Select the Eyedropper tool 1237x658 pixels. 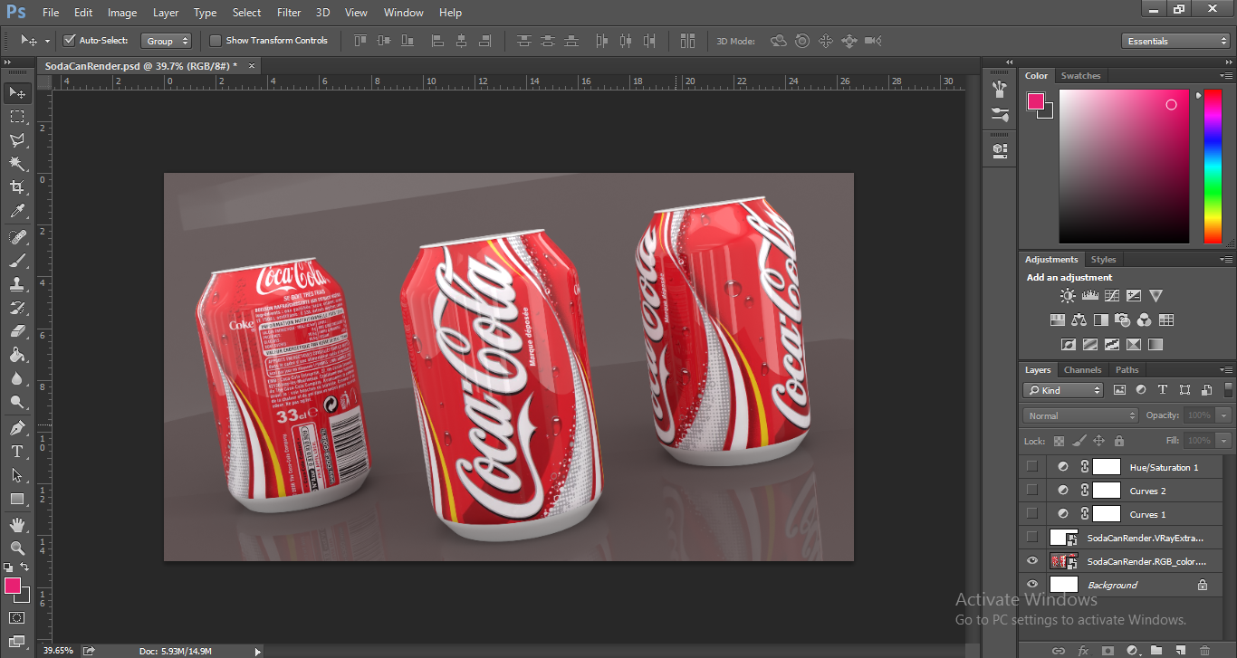pyautogui.click(x=17, y=211)
